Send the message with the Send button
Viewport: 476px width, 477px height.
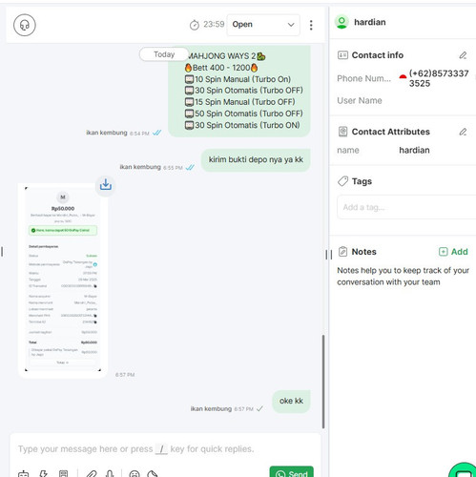click(x=292, y=472)
